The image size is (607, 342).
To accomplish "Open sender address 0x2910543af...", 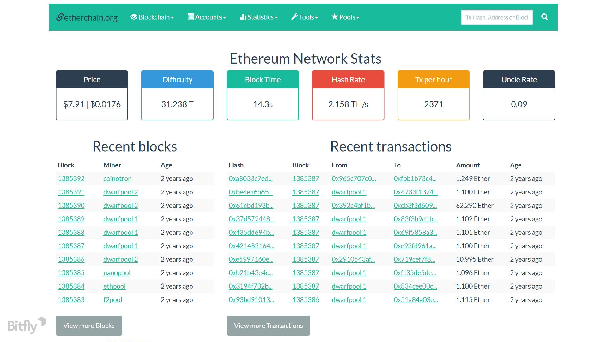I will pos(353,259).
